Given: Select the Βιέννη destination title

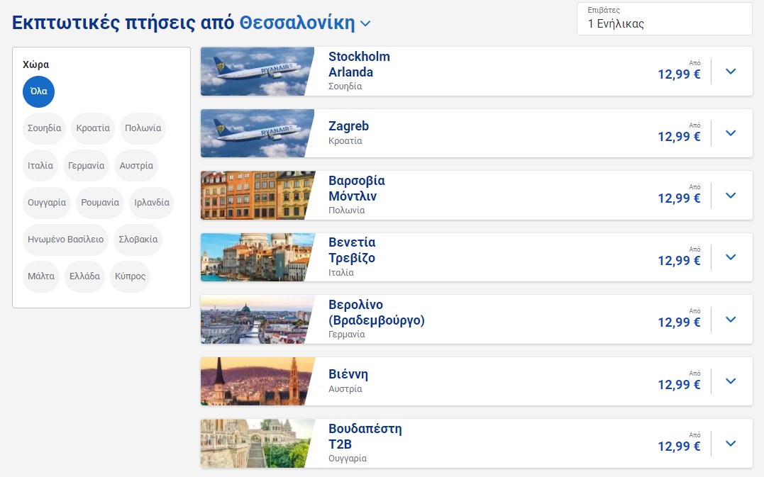Looking at the screenshot, I should pos(348,374).
